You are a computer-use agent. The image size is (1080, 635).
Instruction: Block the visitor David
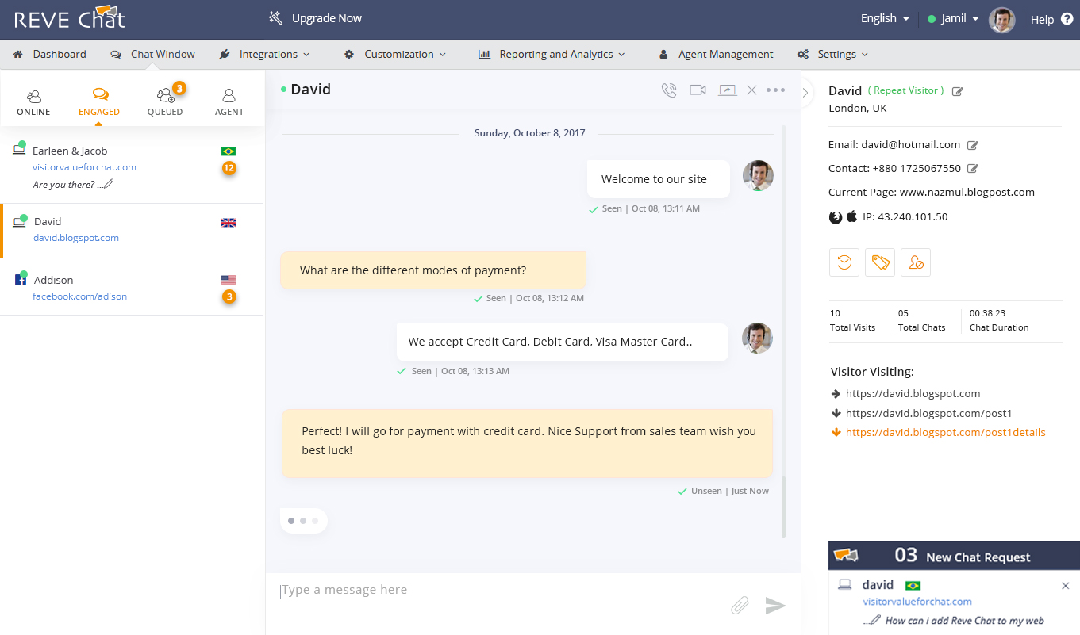pos(915,262)
